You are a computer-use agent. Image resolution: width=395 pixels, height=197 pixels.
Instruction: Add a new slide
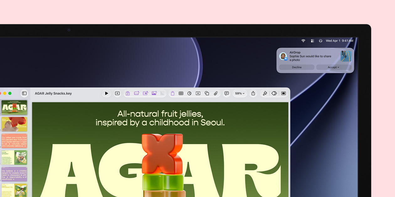coord(117,93)
